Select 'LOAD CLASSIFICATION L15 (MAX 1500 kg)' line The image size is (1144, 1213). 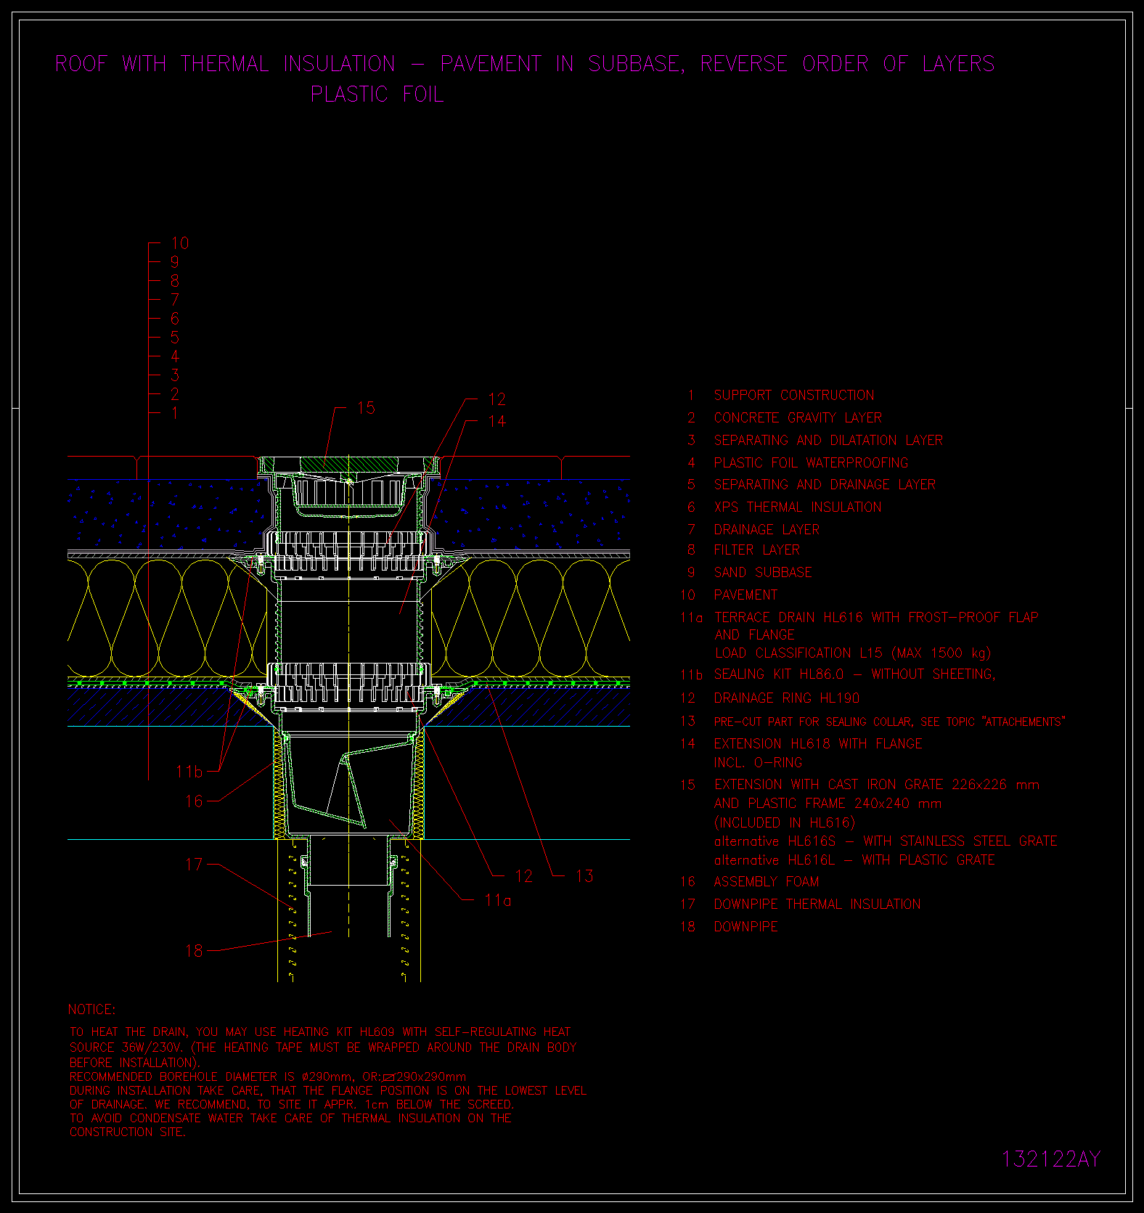point(853,653)
